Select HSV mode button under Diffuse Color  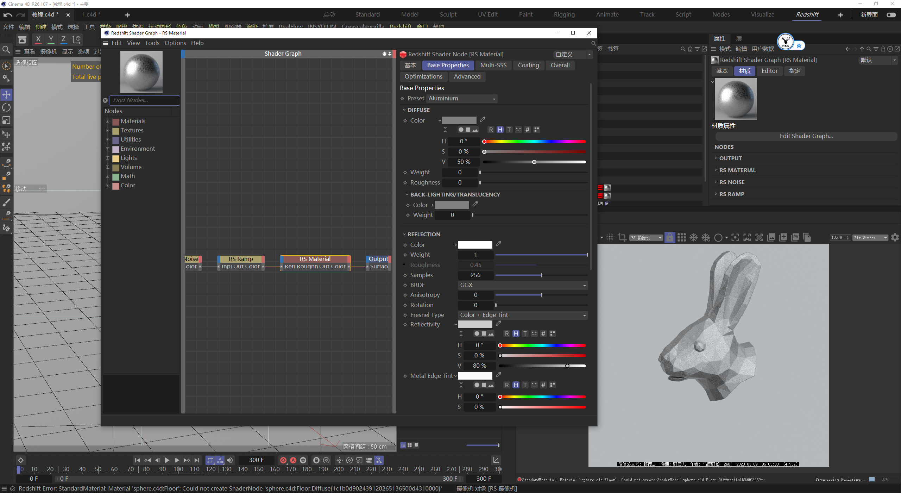click(x=500, y=130)
